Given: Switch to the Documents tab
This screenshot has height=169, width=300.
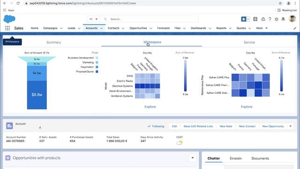Looking at the screenshot, I should coord(260,159).
